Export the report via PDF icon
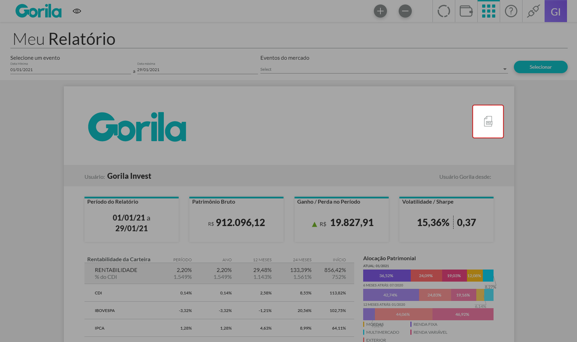This screenshot has width=577, height=342. [488, 121]
